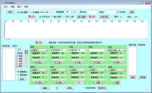Image resolution: width=152 pixels, height=93 pixels.
Task: Focus the 密码 input field
Action: pyautogui.click(x=111, y=12)
